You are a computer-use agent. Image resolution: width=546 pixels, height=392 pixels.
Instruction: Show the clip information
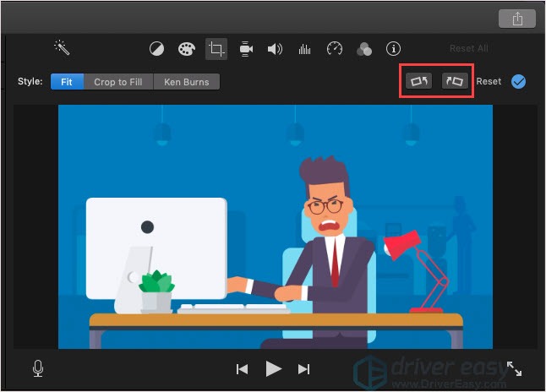point(394,49)
